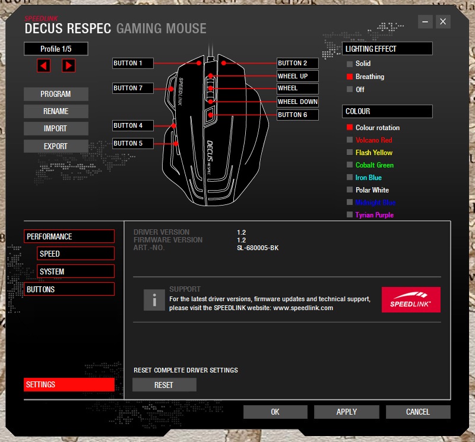Select the BUTTON 1 label
This screenshot has width=475, height=442.
click(132, 64)
